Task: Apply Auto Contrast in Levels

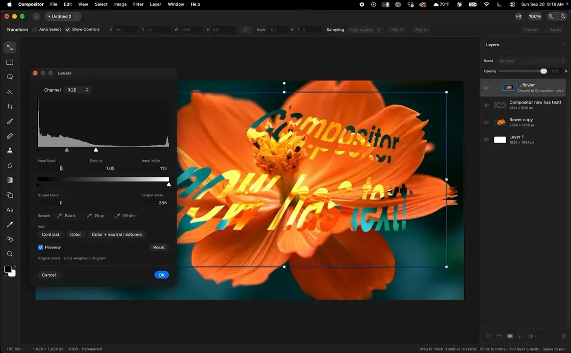Action: (51, 234)
